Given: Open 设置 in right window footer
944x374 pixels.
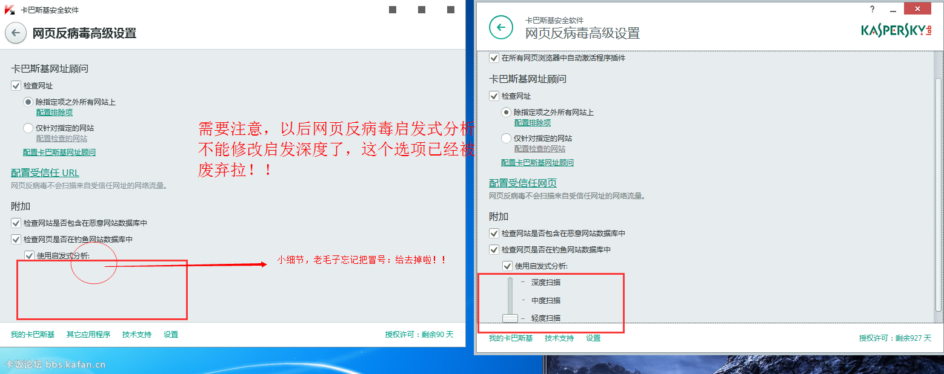Looking at the screenshot, I should pos(593,338).
